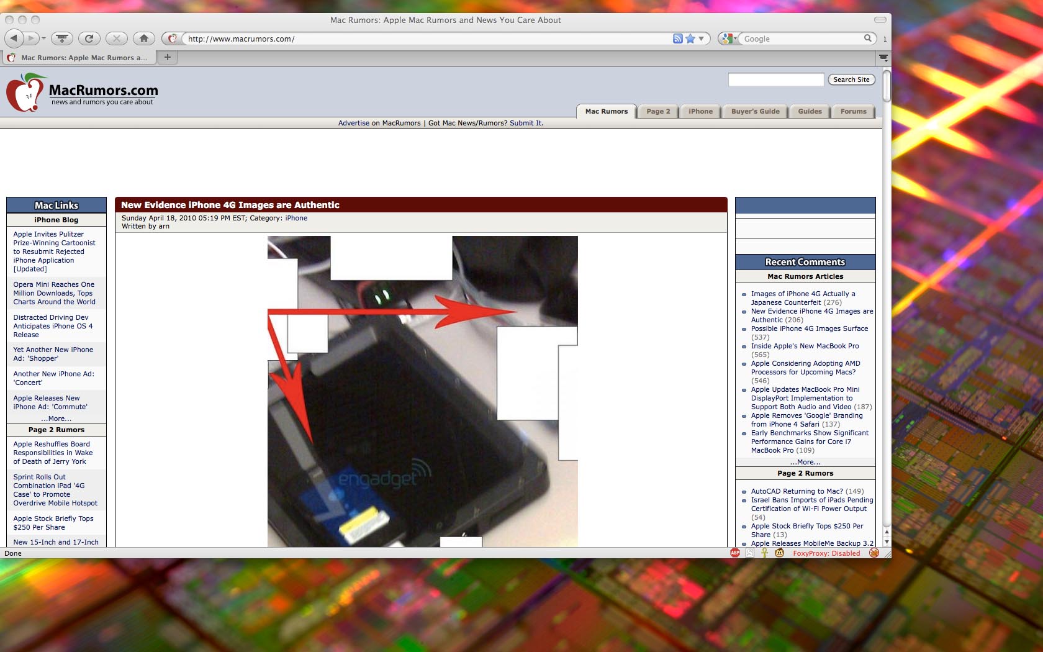Open 'Yet Another New iPhone Ad: Shopper' link
This screenshot has height=652, width=1043.
(53, 354)
